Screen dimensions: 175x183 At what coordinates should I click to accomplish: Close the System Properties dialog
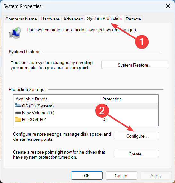click(168, 6)
